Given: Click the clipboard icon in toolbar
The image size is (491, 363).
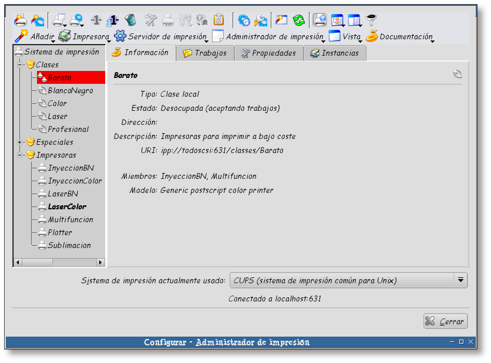Looking at the screenshot, I should 218,21.
